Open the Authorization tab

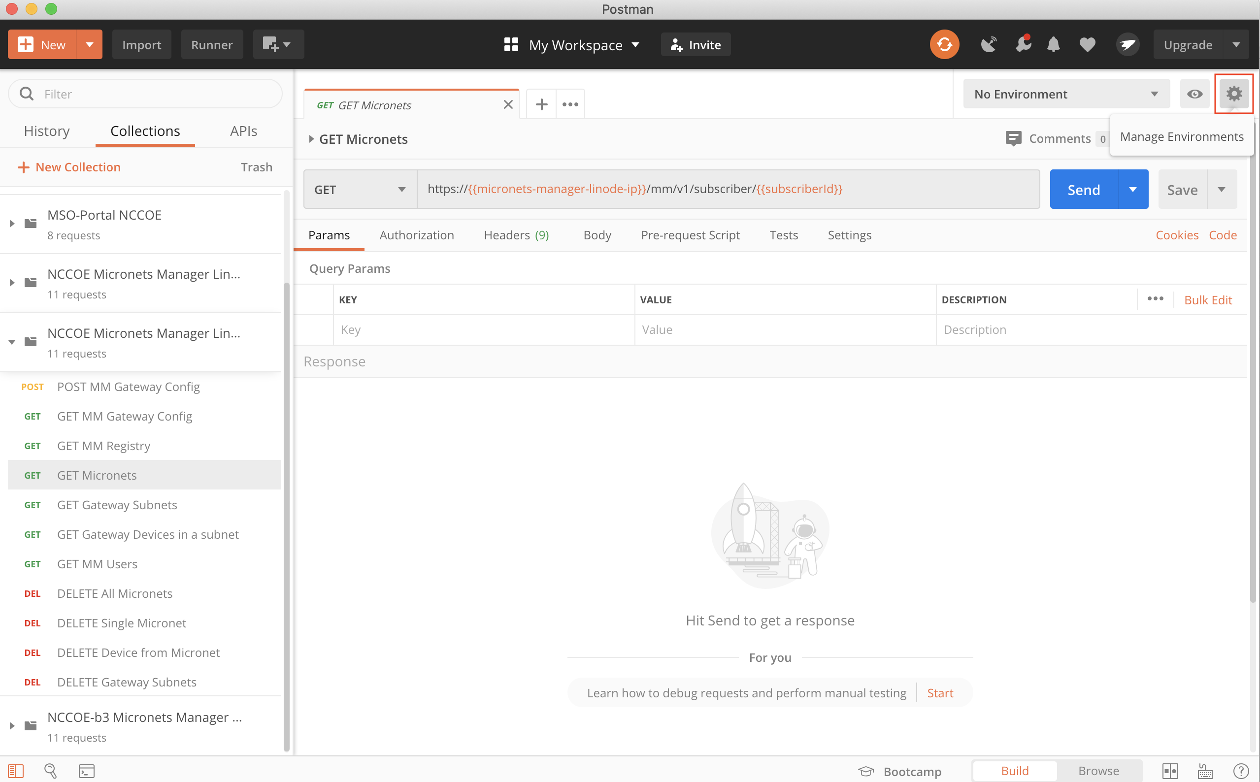416,235
